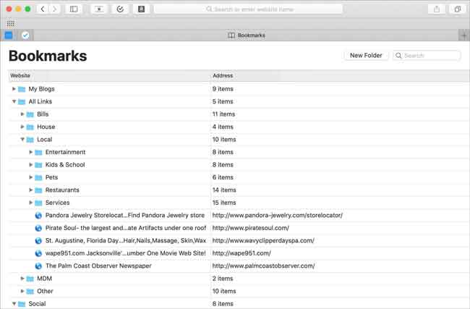Screen dimensions: 470x309
Task: Open the Top Sites toolbar button
Action: pyautogui.click(x=99, y=9)
